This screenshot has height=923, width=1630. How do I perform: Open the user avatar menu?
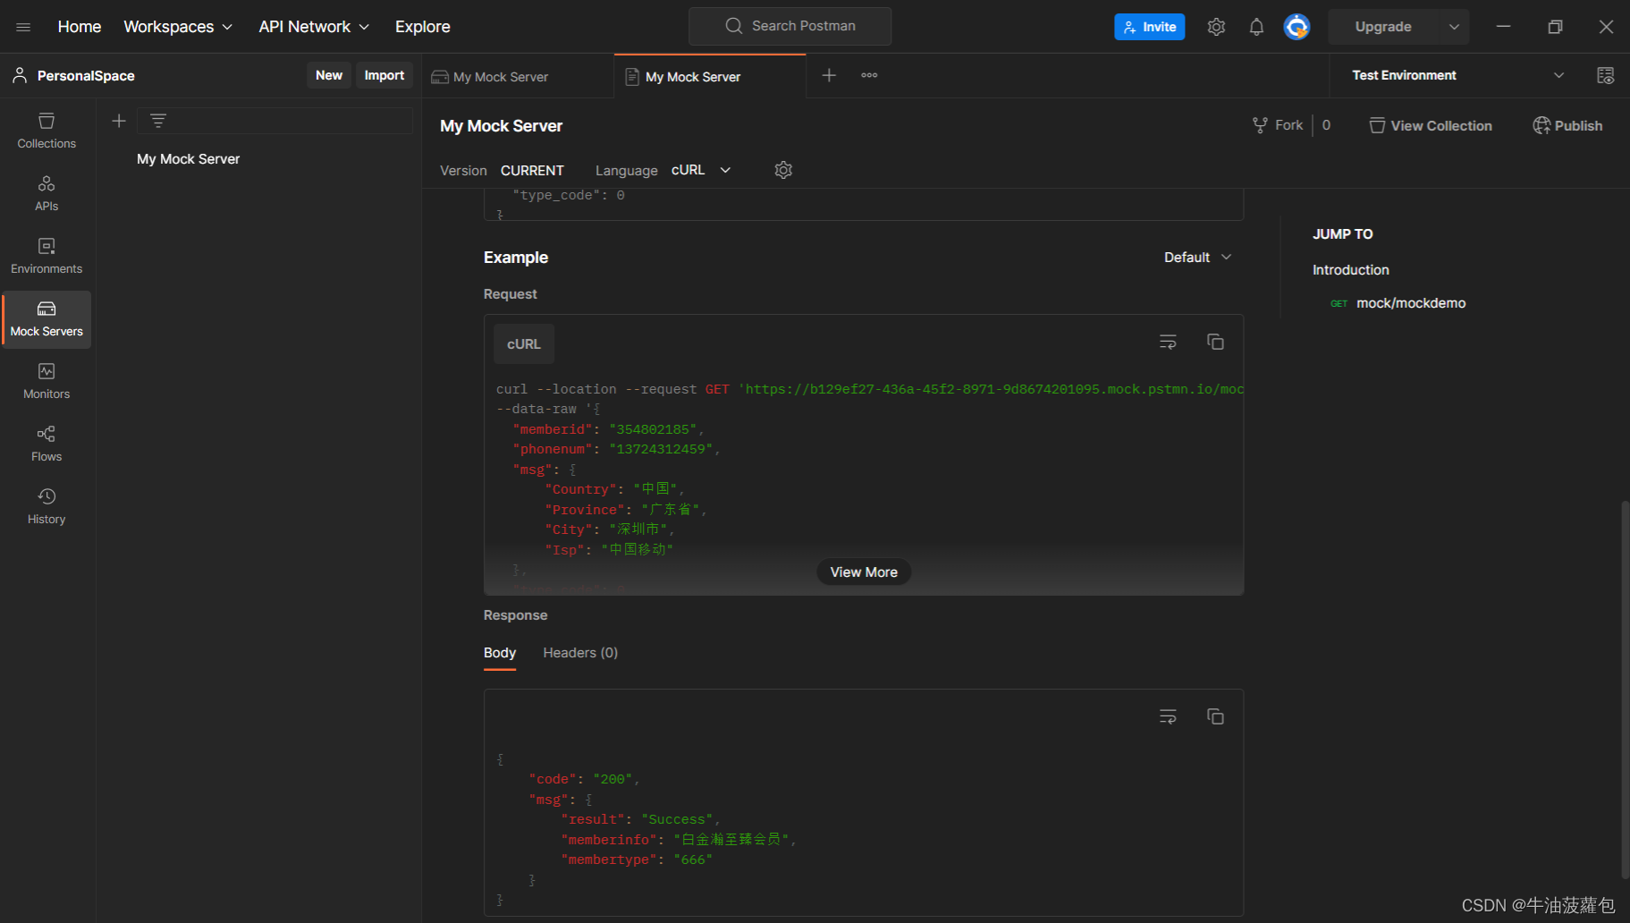[1296, 27]
